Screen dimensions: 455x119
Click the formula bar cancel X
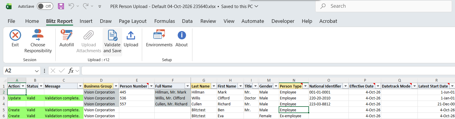click(53, 71)
